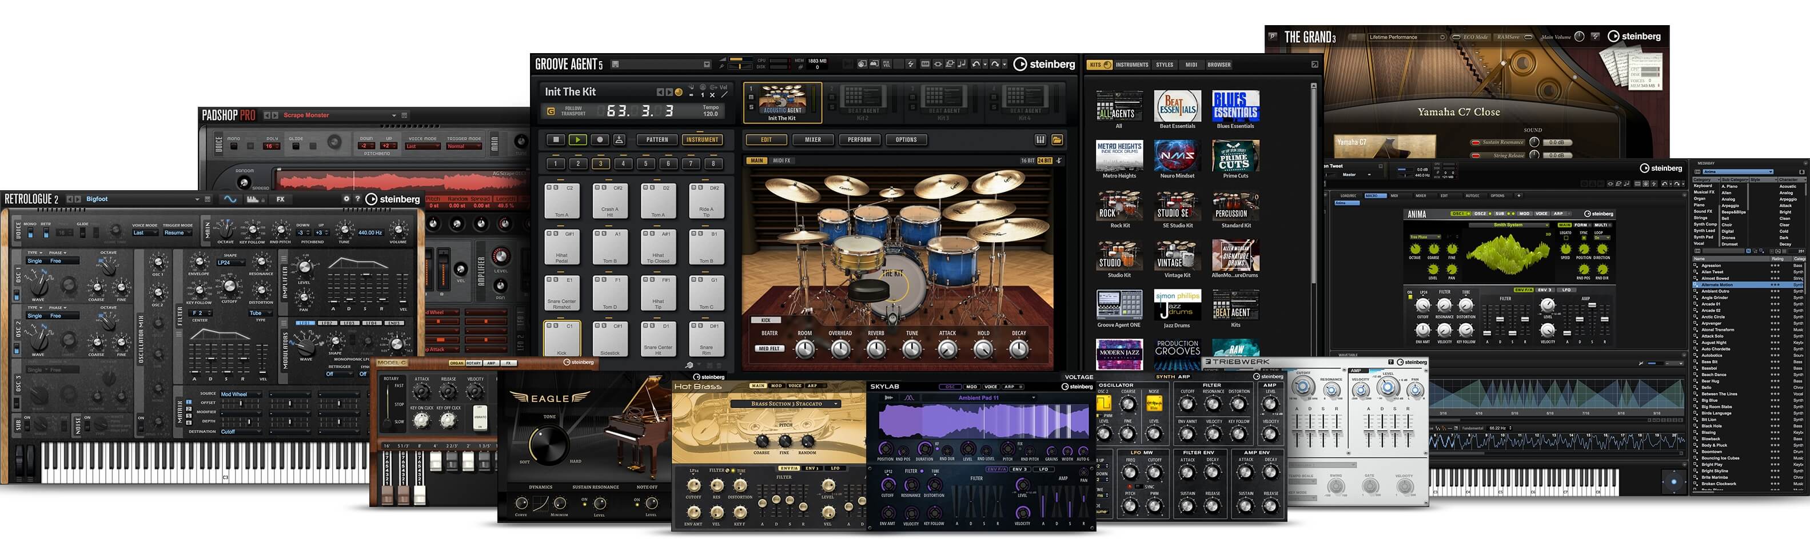Click the G follow transport icon
Image resolution: width=1810 pixels, height=555 pixels.
click(x=551, y=111)
